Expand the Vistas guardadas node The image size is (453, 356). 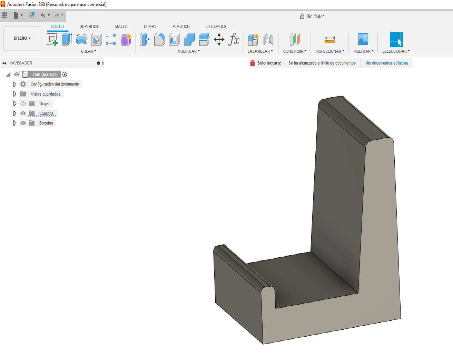(x=14, y=94)
